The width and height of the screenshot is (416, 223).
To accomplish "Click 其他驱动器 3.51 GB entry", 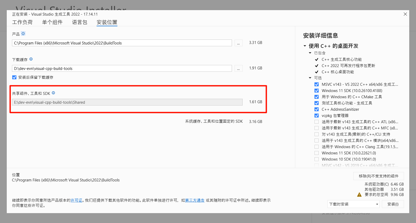I will [384, 189].
